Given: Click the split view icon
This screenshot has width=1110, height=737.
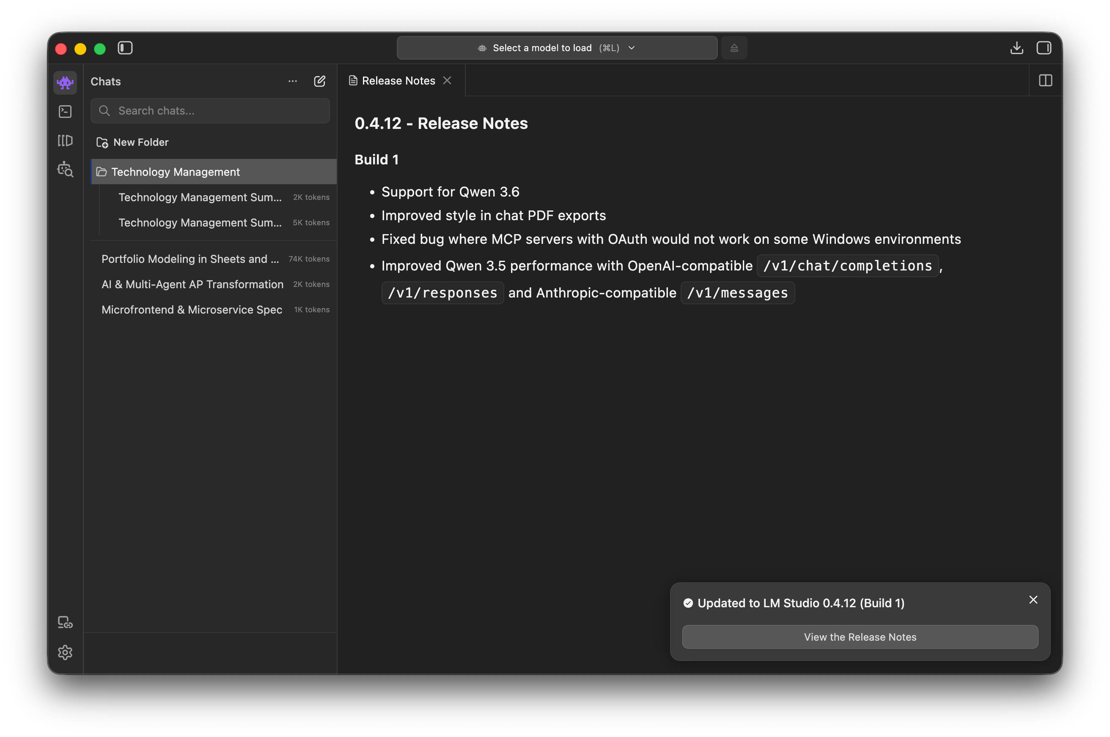Looking at the screenshot, I should pyautogui.click(x=1045, y=80).
